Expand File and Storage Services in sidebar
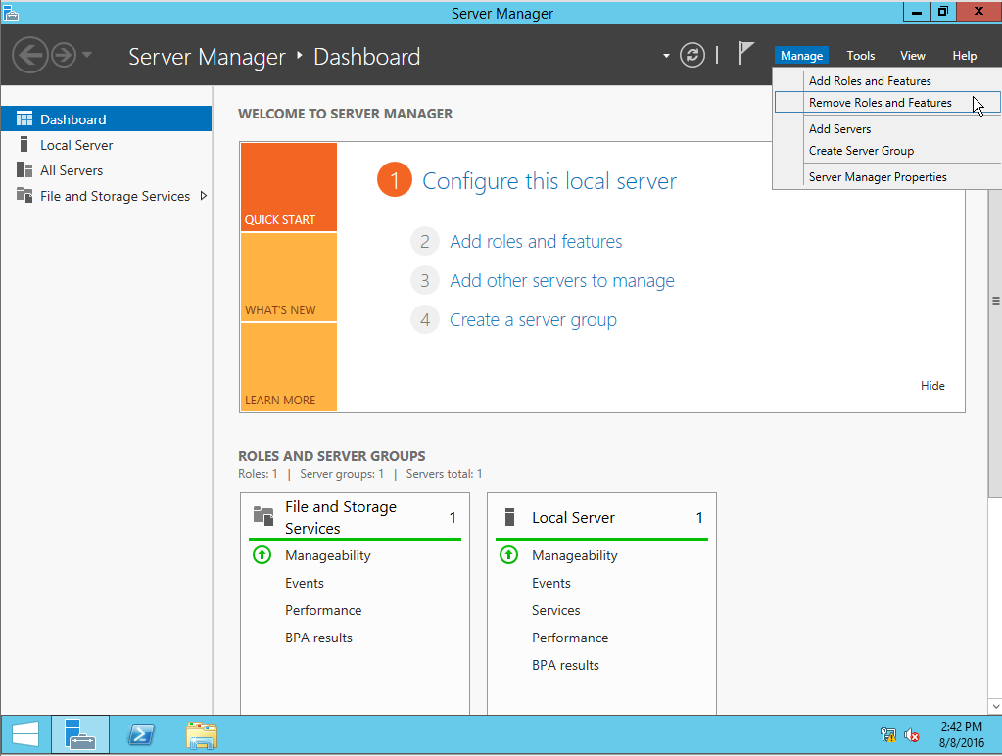This screenshot has height=756, width=1002. [204, 195]
